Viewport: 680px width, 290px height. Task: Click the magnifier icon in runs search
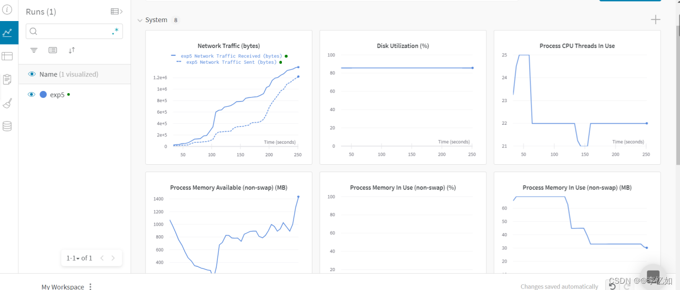tap(33, 31)
